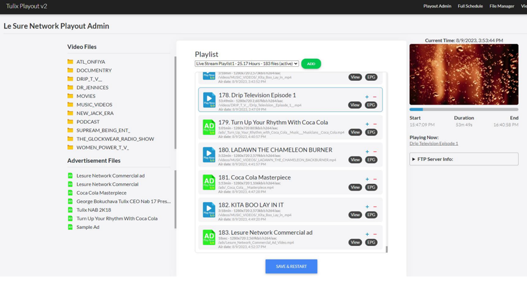Click Play Now icon for KITA BOO LAY IN IT
527x294 pixels.
click(208, 210)
